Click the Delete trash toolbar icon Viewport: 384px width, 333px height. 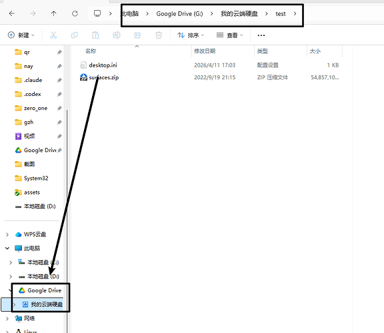159,35
